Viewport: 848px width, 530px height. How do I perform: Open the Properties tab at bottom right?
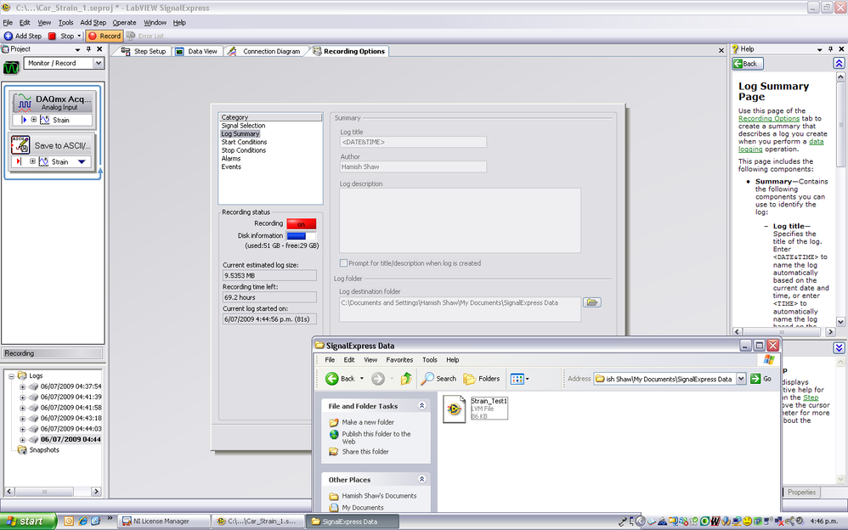click(x=801, y=492)
